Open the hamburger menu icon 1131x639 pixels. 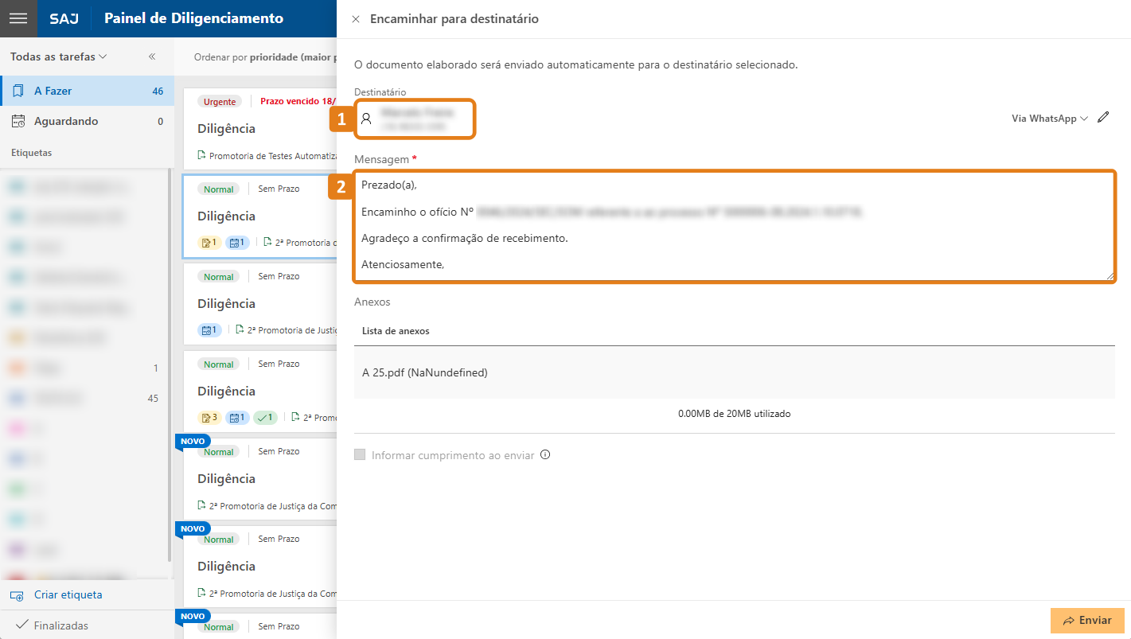(18, 18)
